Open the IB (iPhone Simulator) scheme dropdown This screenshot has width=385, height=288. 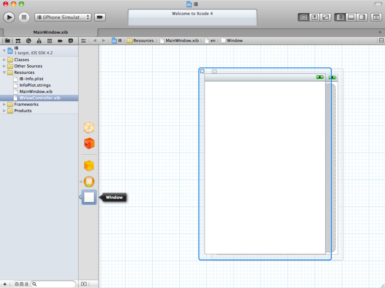(63, 17)
